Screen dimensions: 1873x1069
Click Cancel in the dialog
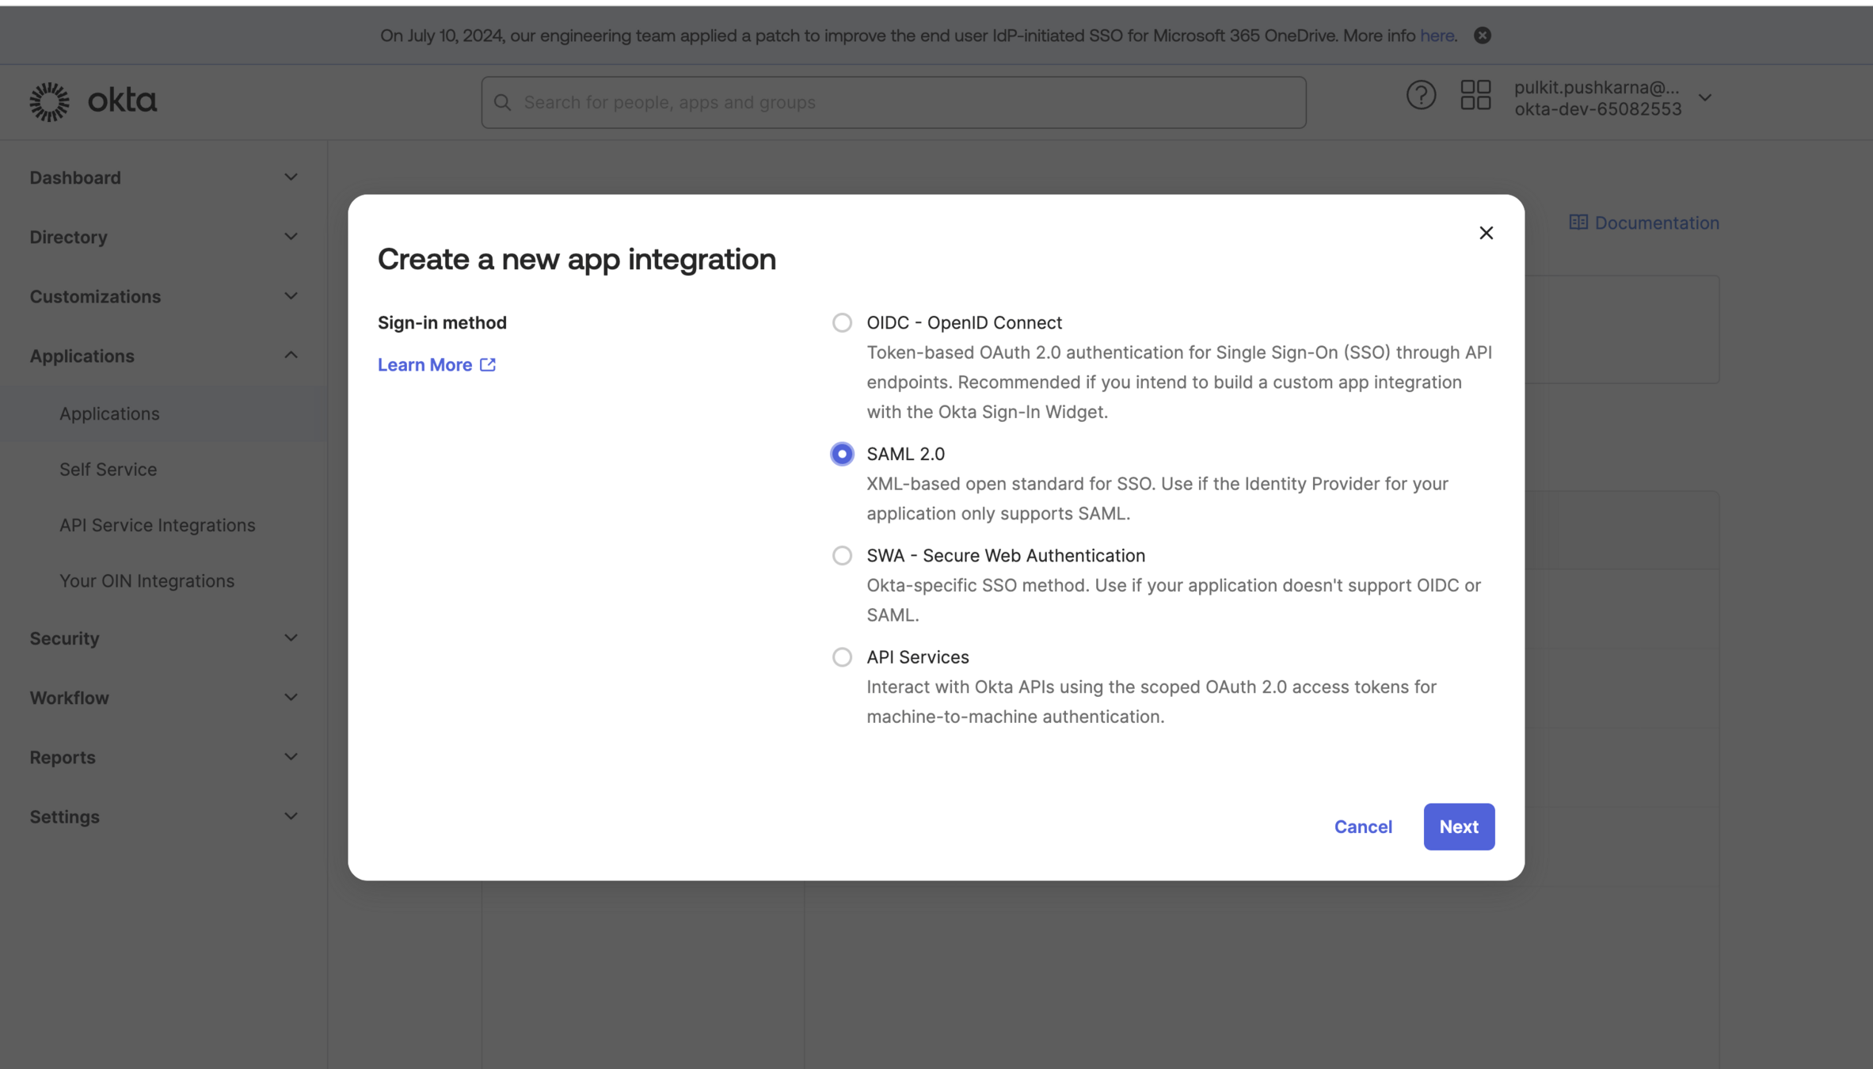(1363, 827)
